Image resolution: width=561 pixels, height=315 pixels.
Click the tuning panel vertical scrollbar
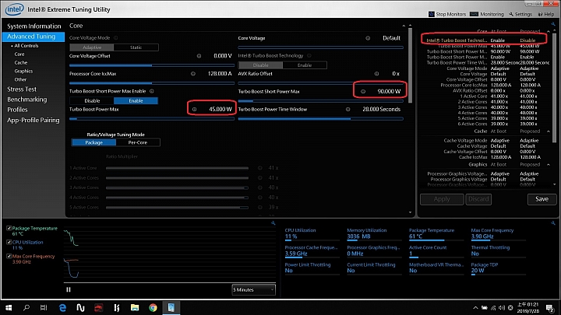click(410, 66)
